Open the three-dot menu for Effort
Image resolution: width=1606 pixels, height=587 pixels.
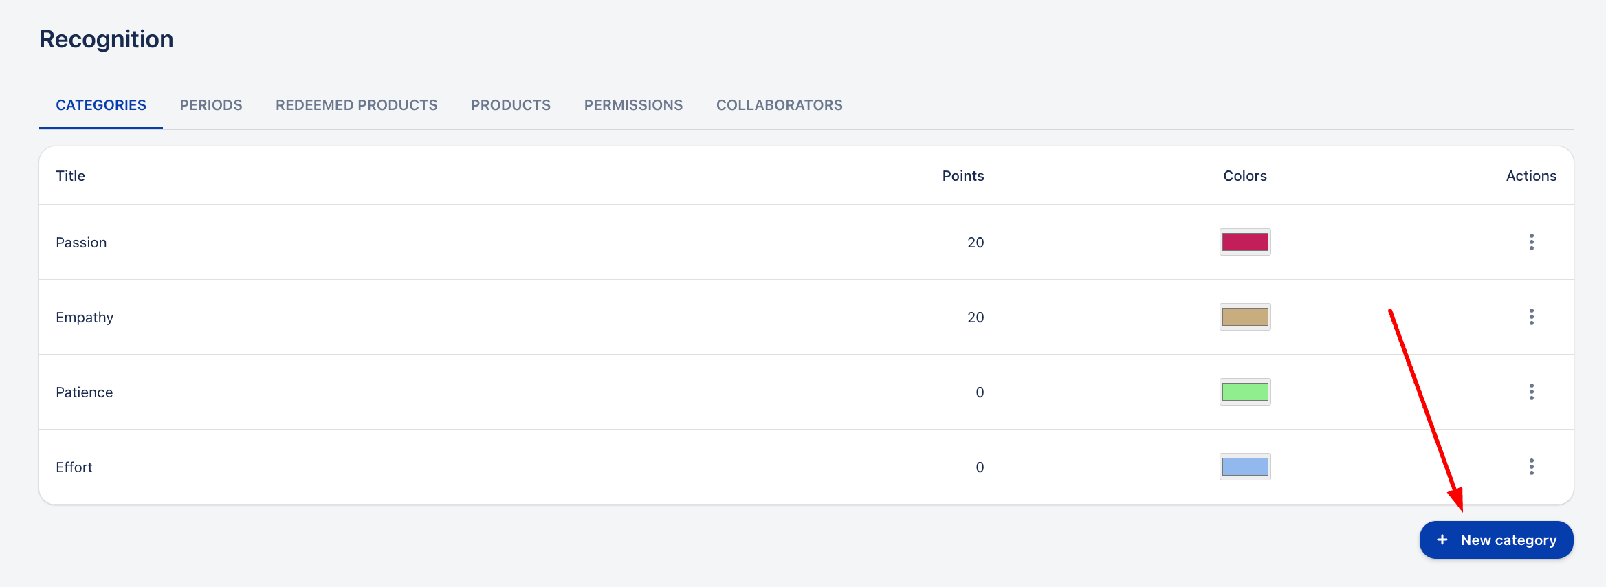coord(1531,467)
